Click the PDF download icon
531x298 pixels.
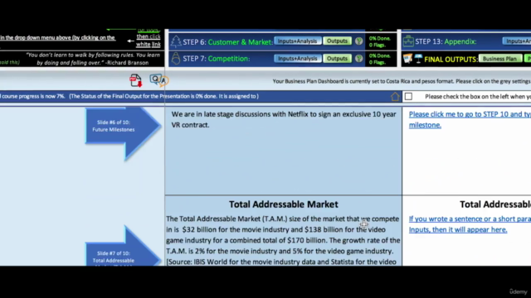click(x=135, y=80)
